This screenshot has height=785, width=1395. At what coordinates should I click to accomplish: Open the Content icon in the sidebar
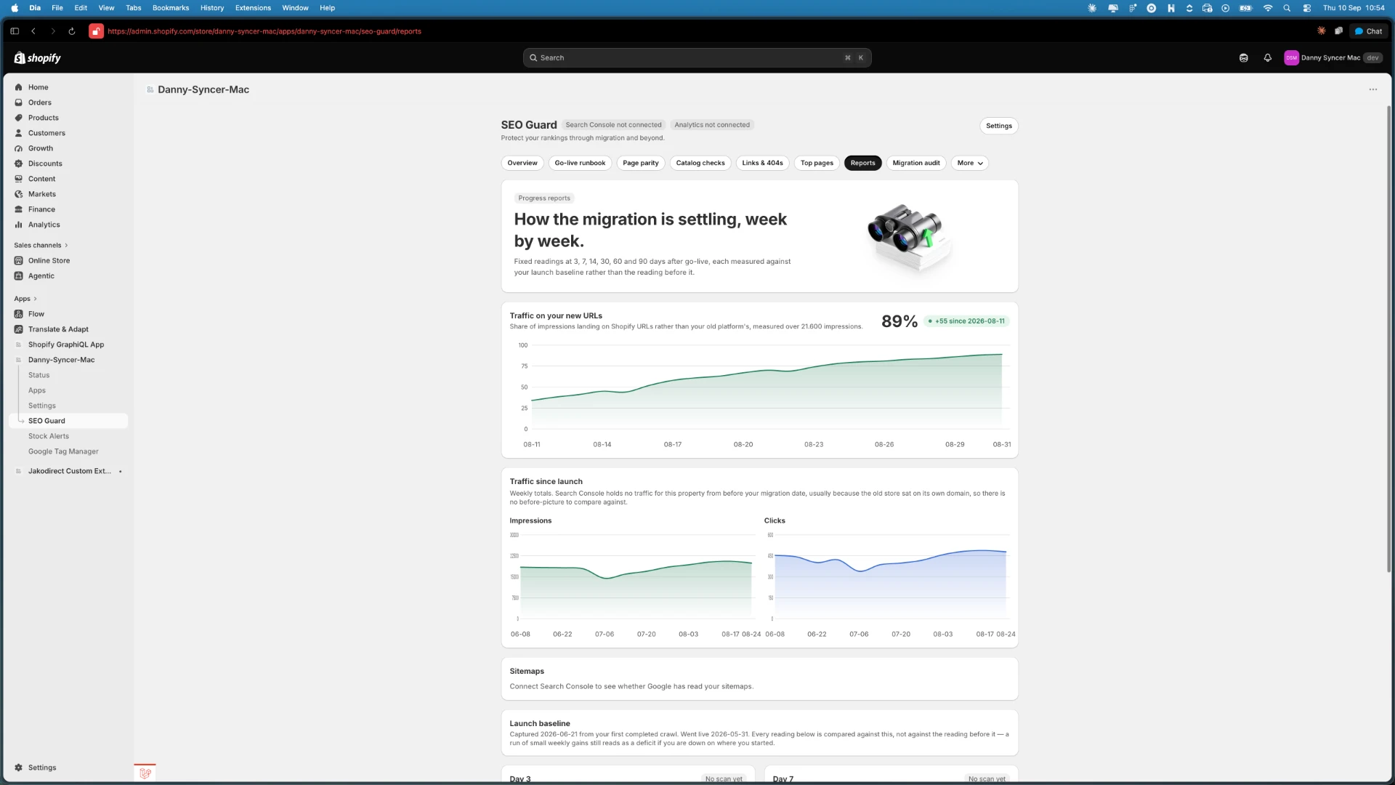[x=19, y=179]
